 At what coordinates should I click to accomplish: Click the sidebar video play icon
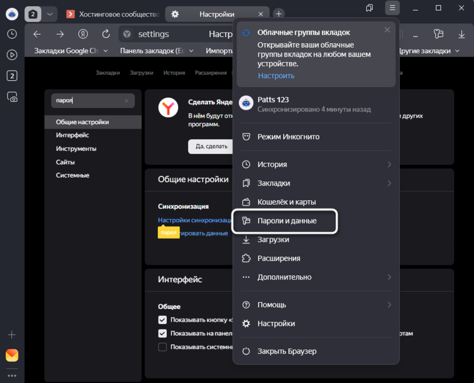12,55
